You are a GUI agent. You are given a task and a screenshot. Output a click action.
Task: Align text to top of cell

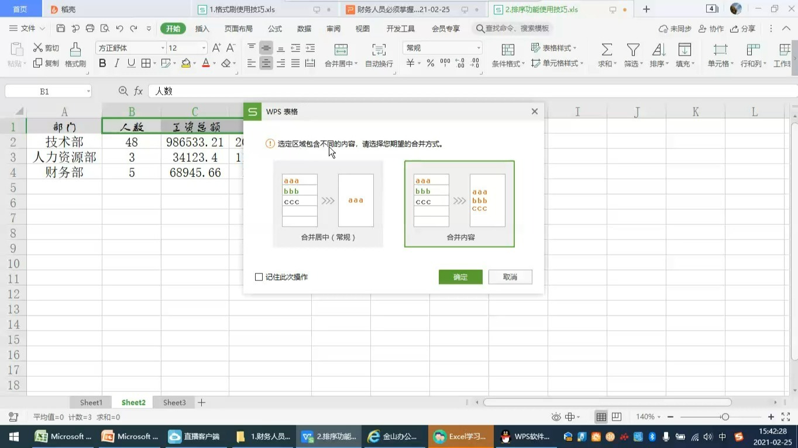click(x=252, y=48)
